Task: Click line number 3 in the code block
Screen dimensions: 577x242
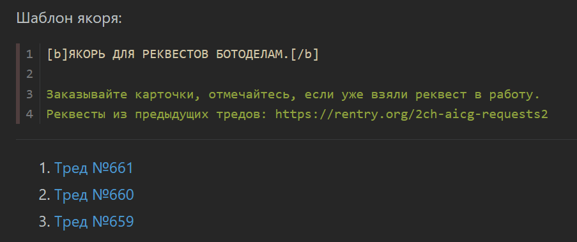Action: tap(30, 95)
